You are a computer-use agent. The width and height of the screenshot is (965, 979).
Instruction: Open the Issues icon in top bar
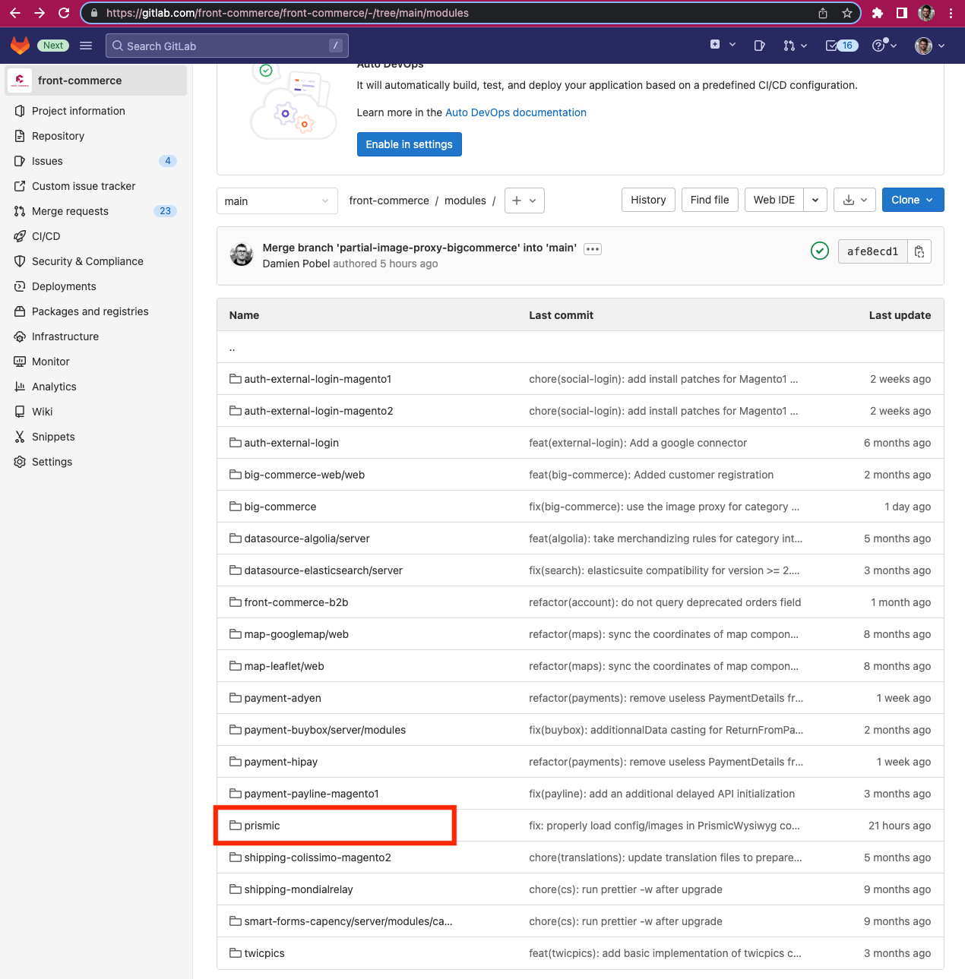click(x=759, y=46)
